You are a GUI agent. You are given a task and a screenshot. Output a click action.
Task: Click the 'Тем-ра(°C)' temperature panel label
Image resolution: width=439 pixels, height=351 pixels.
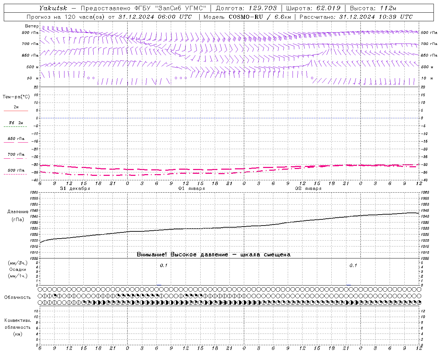pyautogui.click(x=16, y=97)
